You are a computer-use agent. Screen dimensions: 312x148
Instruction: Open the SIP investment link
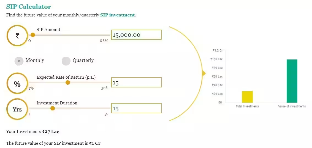point(117,15)
